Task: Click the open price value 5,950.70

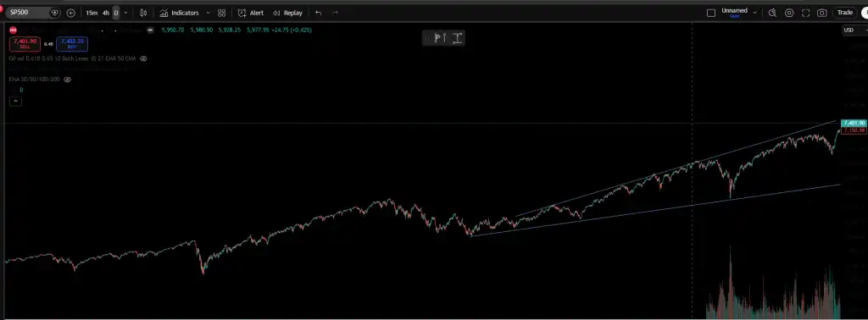Action: (x=172, y=30)
